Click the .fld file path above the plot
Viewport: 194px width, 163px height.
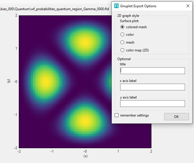[54, 9]
